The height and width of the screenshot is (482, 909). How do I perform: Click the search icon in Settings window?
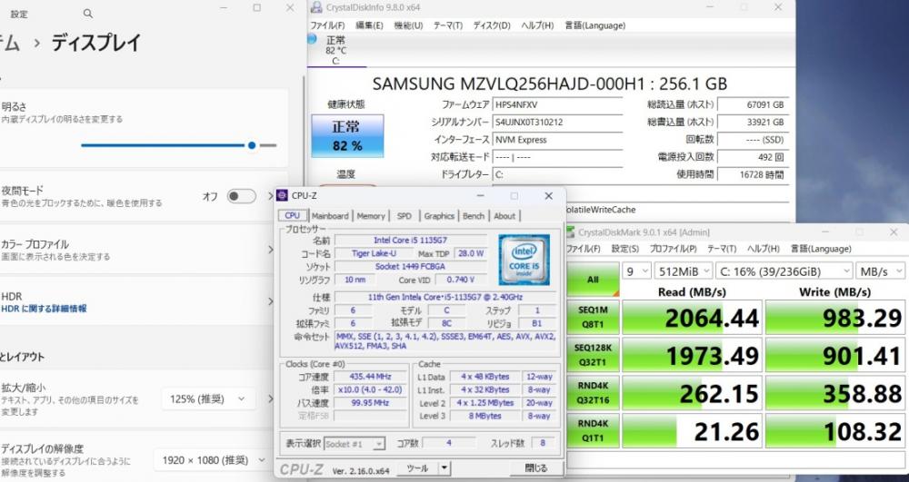tap(88, 14)
